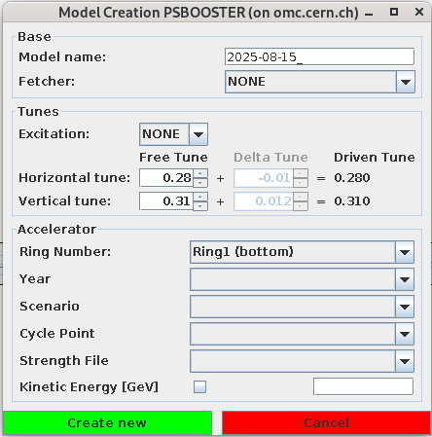The image size is (432, 437).
Task: Increase Horizontal free tune with up arrow
Action: point(200,173)
